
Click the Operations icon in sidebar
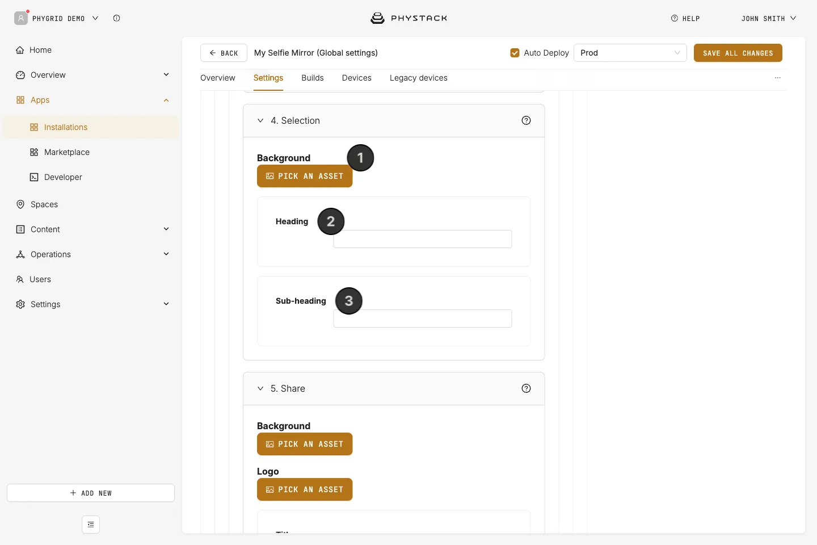20,254
